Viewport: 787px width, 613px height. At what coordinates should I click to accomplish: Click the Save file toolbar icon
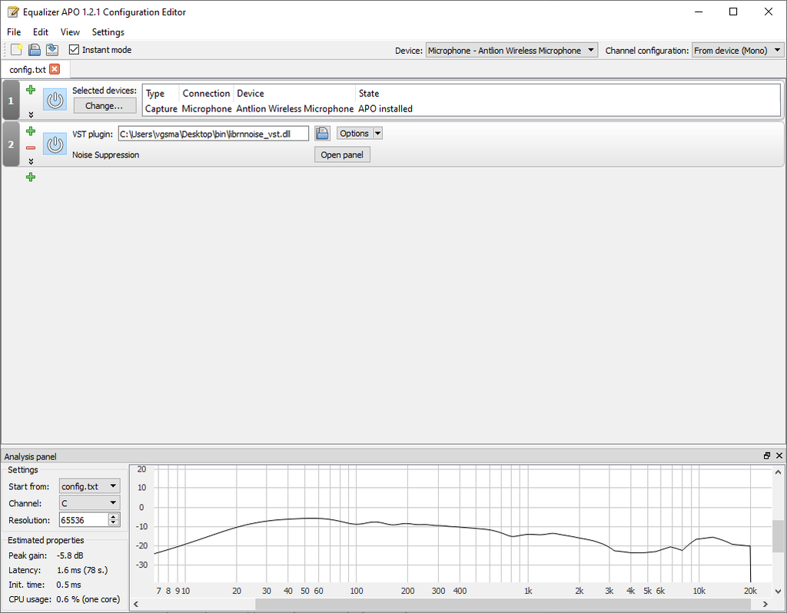pyautogui.click(x=51, y=50)
